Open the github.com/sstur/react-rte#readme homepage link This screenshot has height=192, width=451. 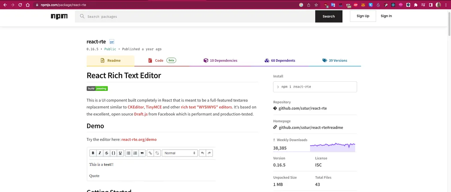[x=311, y=128]
